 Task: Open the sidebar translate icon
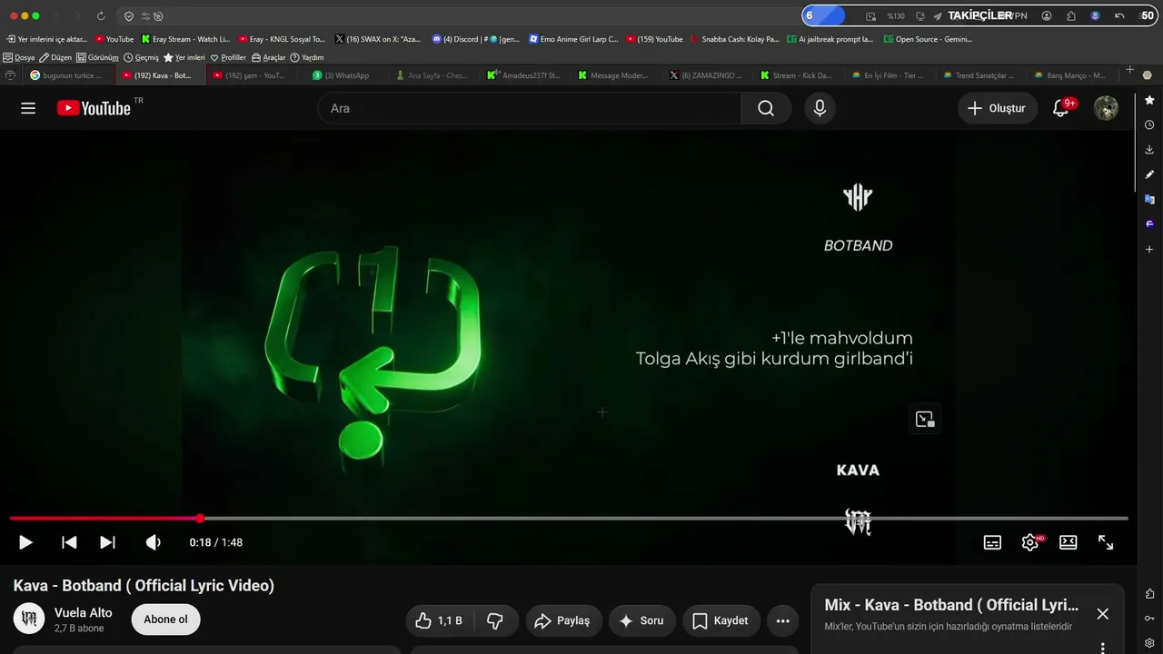(1149, 199)
